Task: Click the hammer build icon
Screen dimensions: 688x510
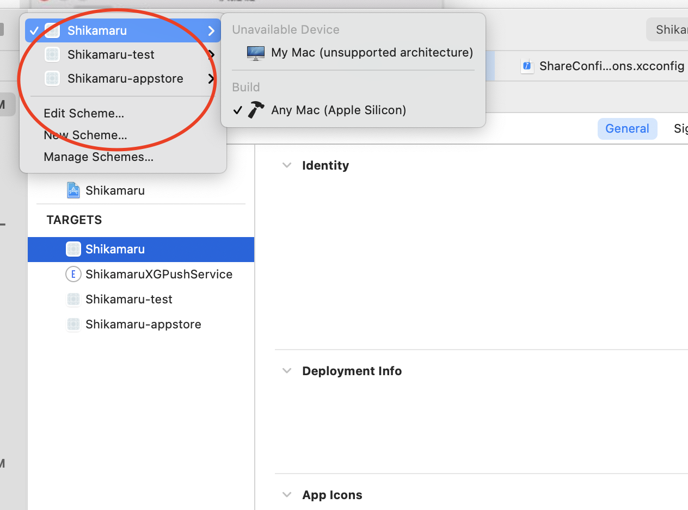Action: 256,110
